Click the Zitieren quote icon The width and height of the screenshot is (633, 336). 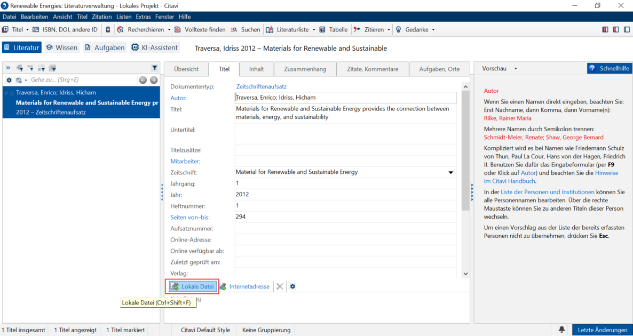pos(357,29)
